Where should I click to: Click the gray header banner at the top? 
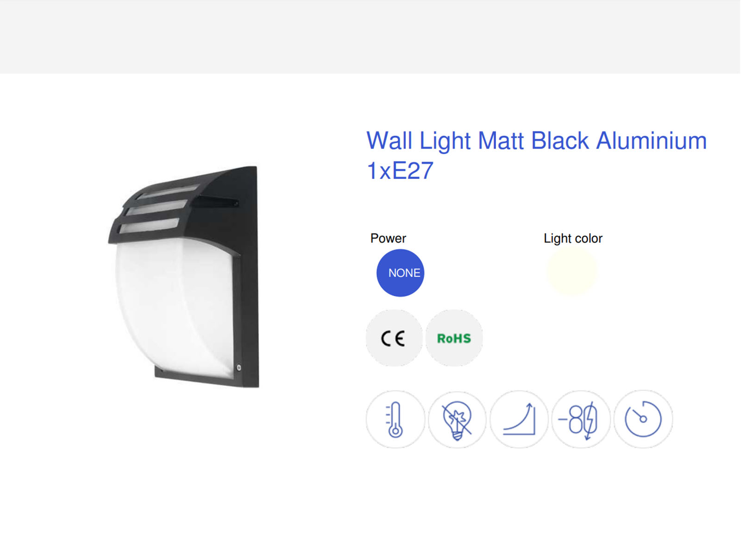coord(370,37)
